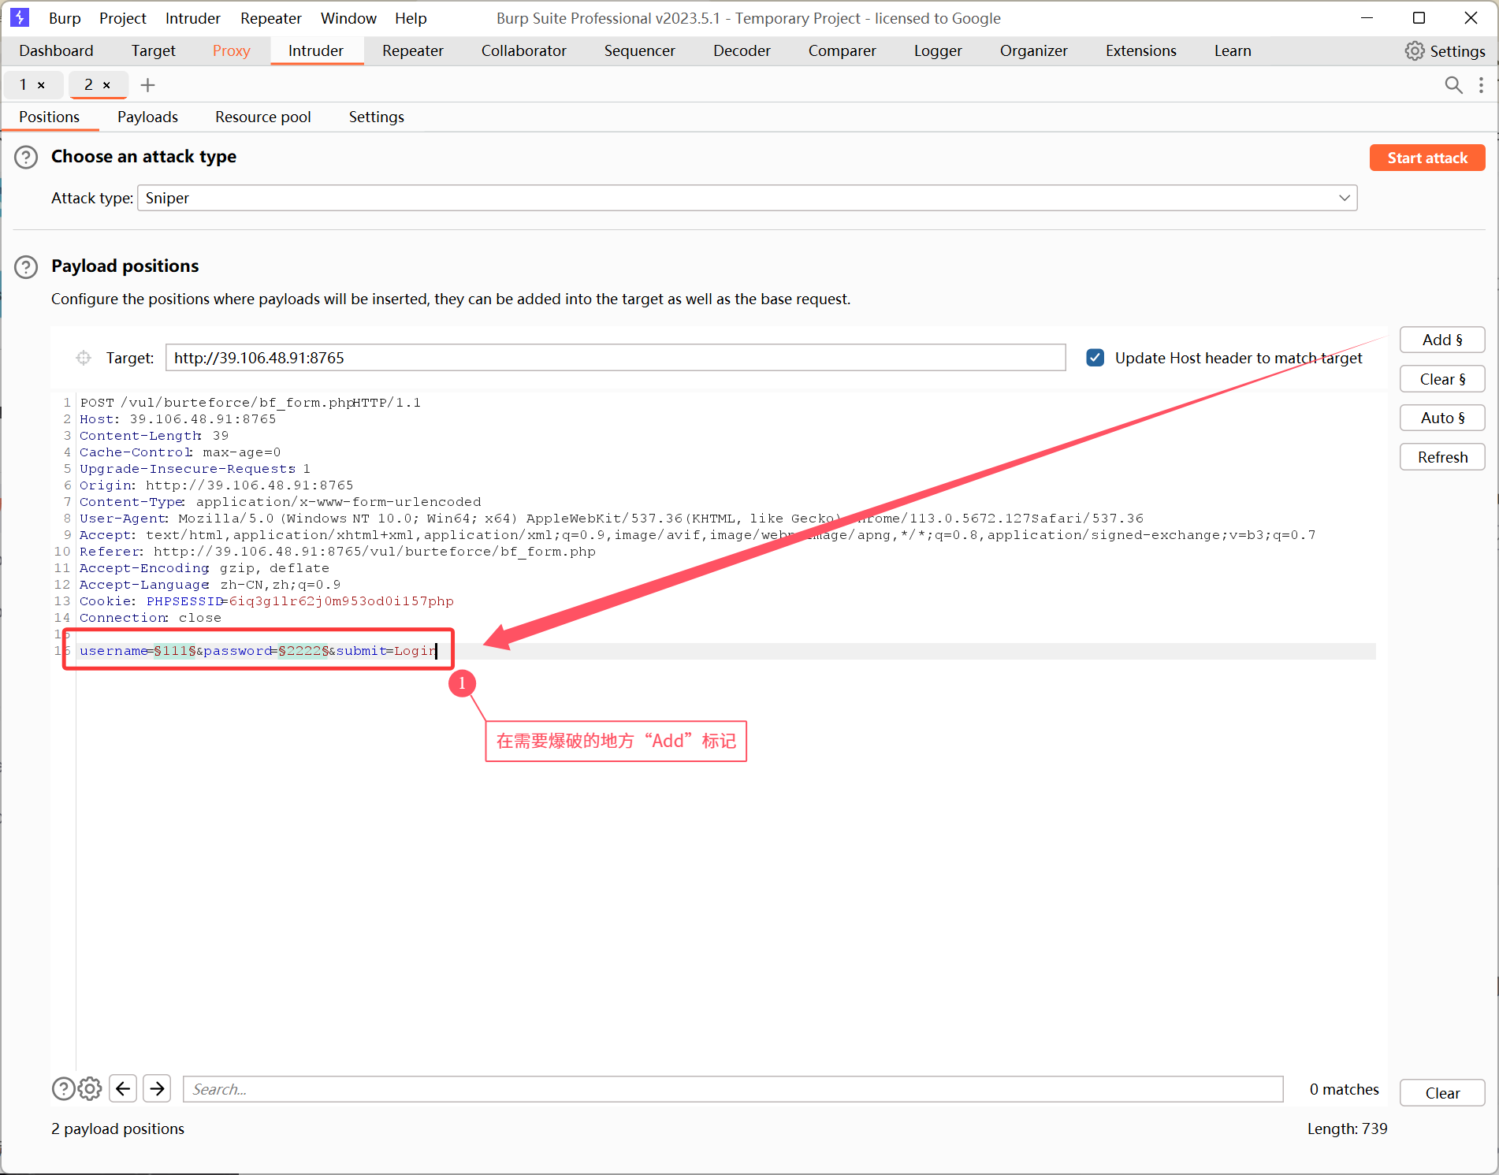Open the Learn tab
1499x1175 pixels.
coord(1233,51)
